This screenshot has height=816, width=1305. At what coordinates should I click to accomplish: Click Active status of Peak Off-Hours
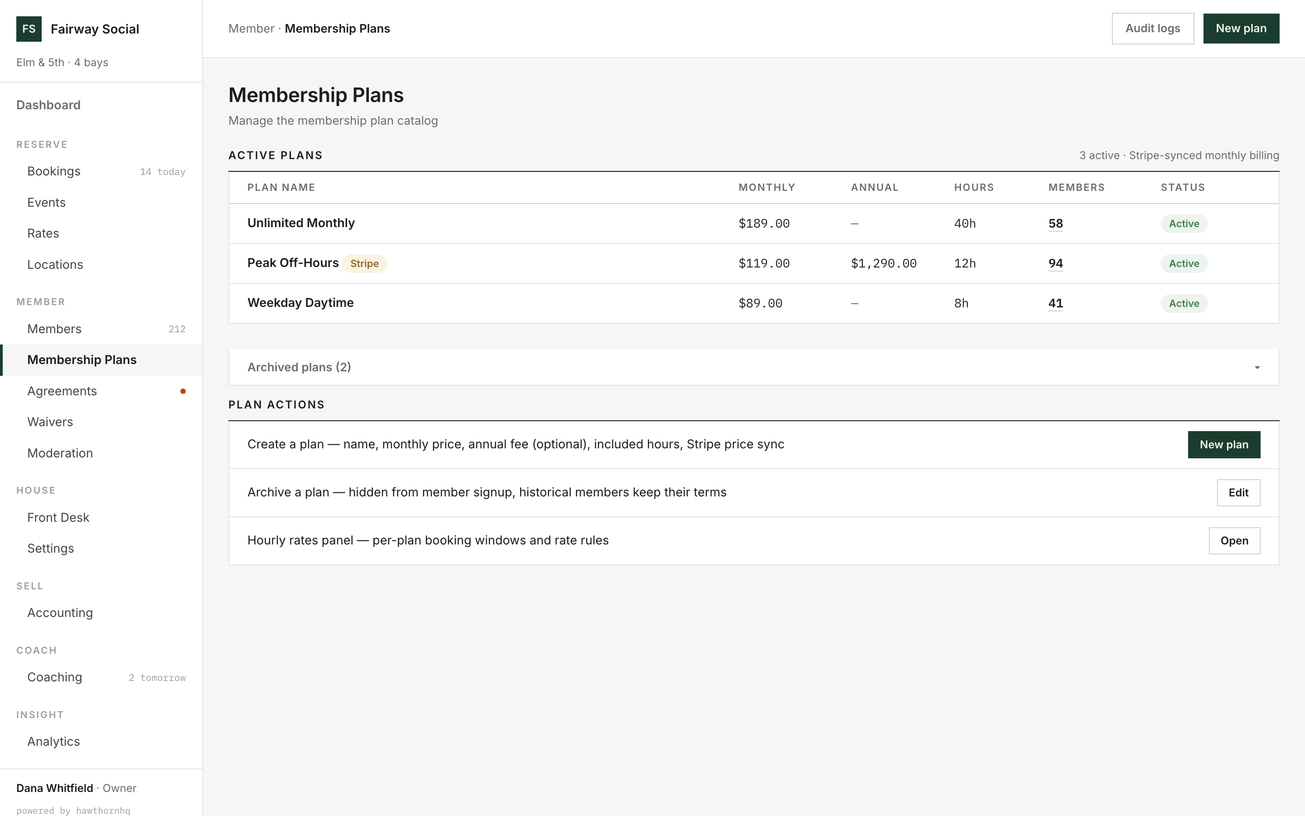point(1184,263)
